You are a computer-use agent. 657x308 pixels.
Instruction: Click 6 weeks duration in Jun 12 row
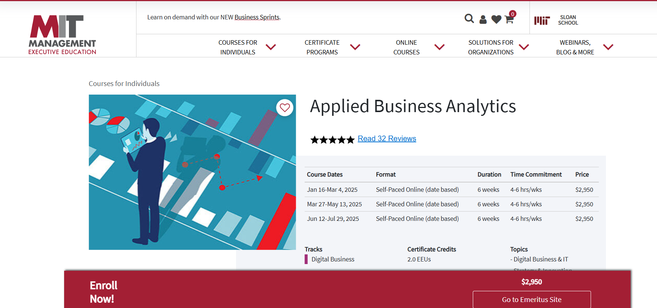tap(488, 219)
